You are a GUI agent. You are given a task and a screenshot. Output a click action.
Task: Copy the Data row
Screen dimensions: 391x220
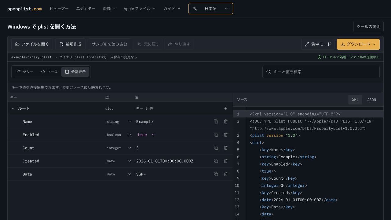point(216,174)
